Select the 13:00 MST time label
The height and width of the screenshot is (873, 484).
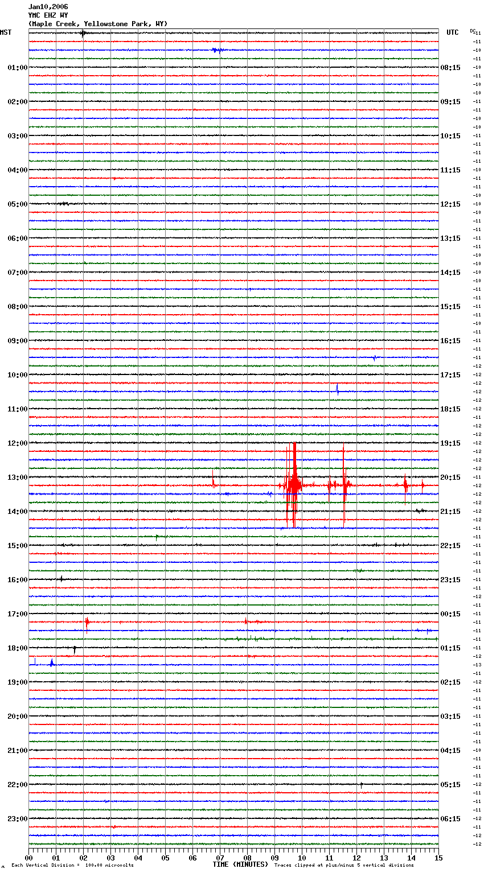pyautogui.click(x=18, y=477)
